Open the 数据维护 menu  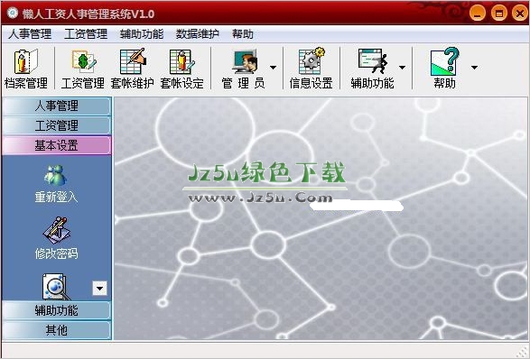(198, 34)
